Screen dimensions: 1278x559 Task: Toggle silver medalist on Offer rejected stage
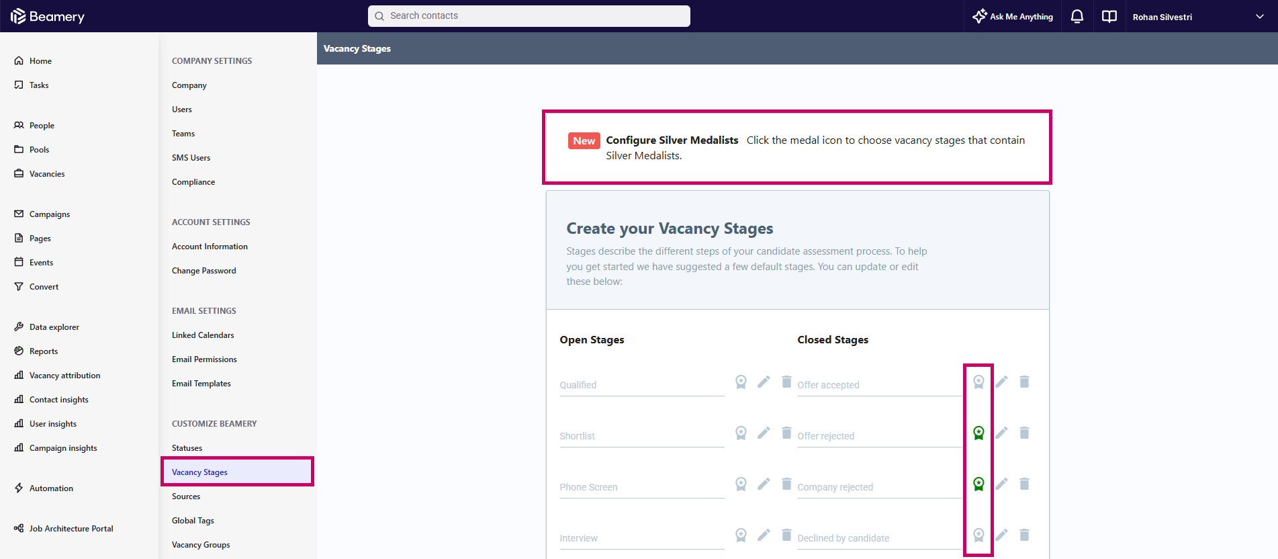click(978, 433)
